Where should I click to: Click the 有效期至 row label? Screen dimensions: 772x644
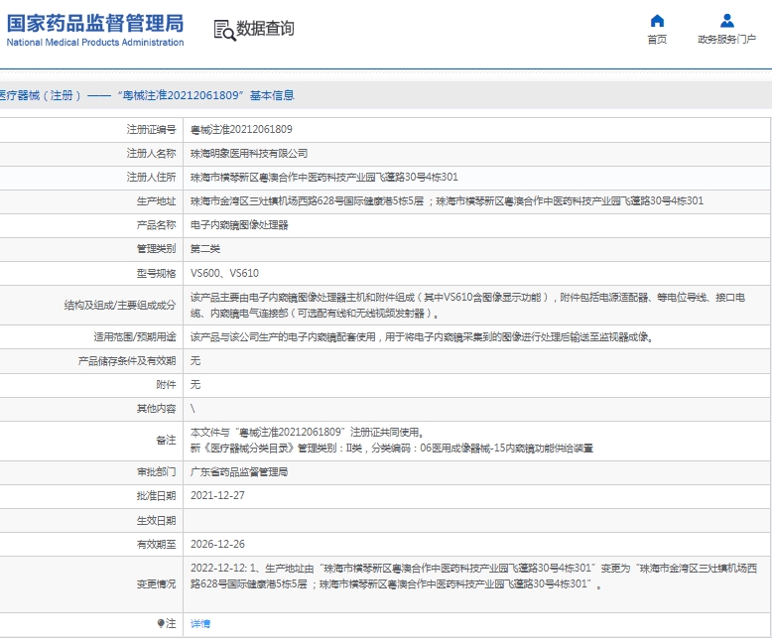[x=156, y=544]
